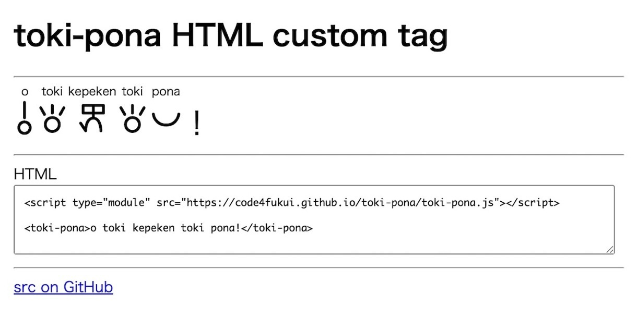Screen dimensions: 637x318
Task: Click the 'pona' ruby text label
Action: [x=166, y=92]
